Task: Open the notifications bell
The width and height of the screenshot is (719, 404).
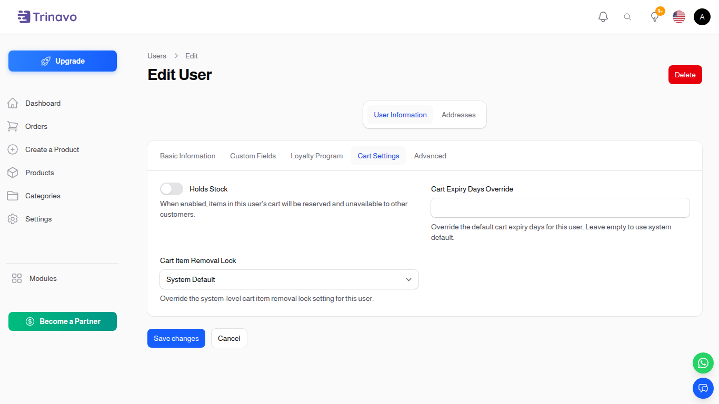Action: (603, 17)
